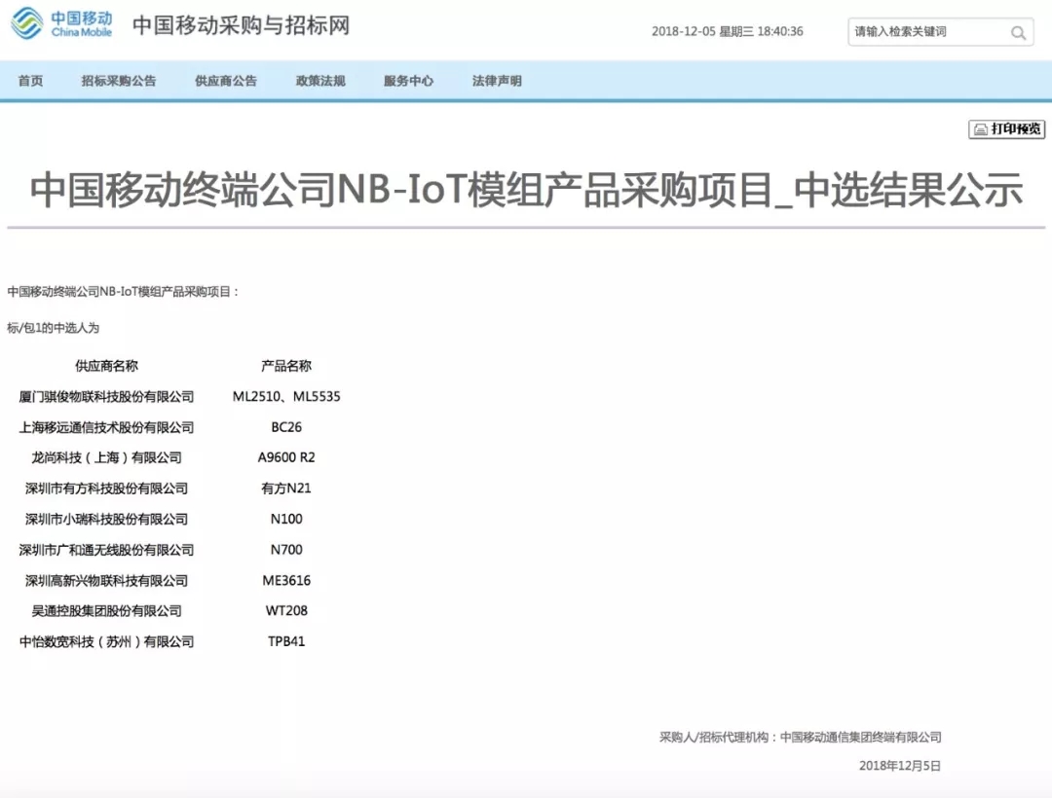The height and width of the screenshot is (798, 1052).
Task: Click the BC26 product name
Action: click(x=286, y=427)
